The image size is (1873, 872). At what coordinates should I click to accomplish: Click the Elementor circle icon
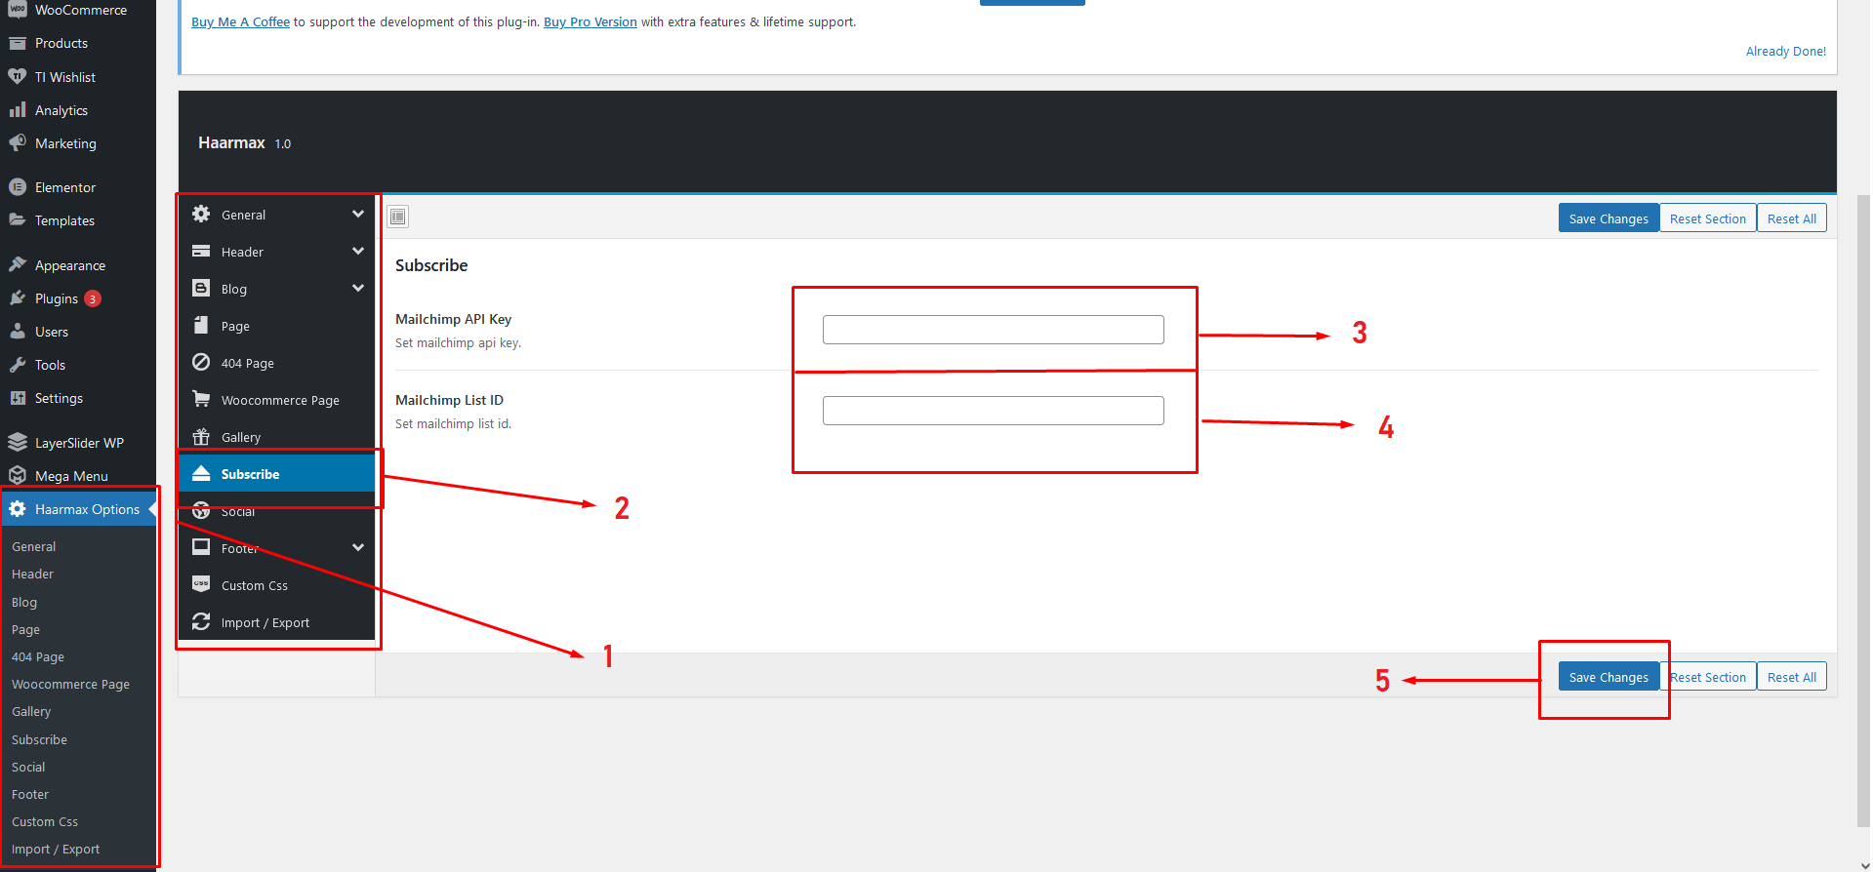(x=18, y=186)
